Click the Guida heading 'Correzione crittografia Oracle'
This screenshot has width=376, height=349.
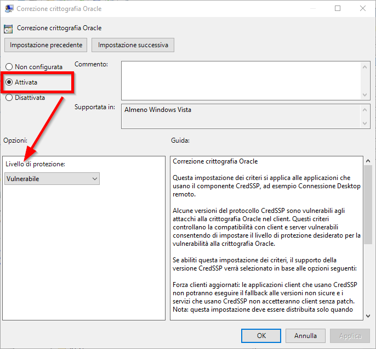(x=215, y=161)
